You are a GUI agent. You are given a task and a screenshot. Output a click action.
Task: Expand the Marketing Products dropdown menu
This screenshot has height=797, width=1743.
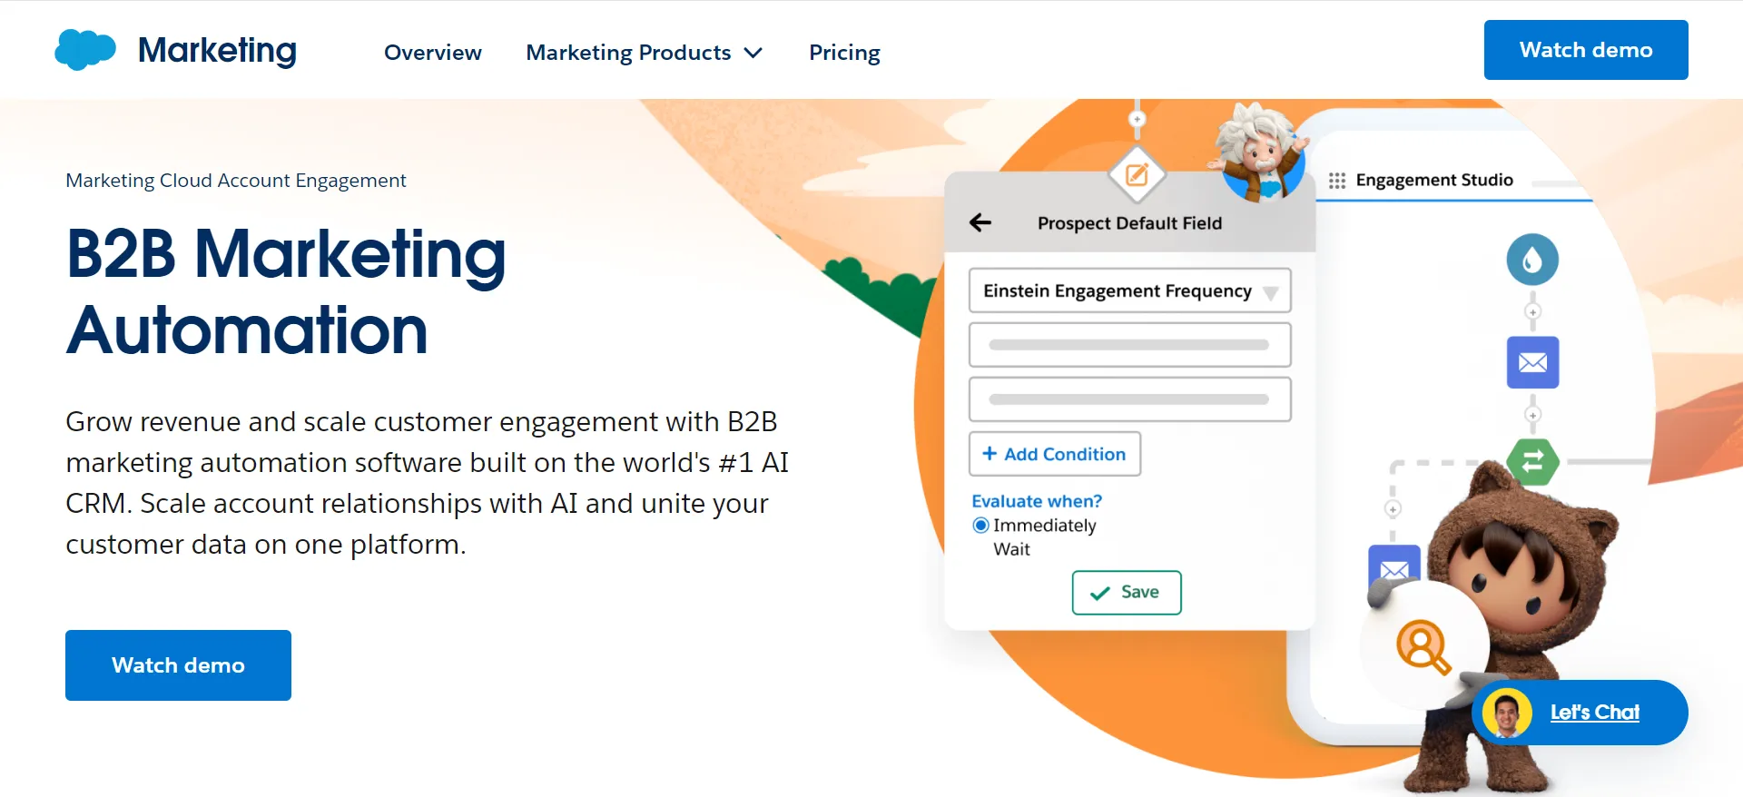tap(644, 53)
